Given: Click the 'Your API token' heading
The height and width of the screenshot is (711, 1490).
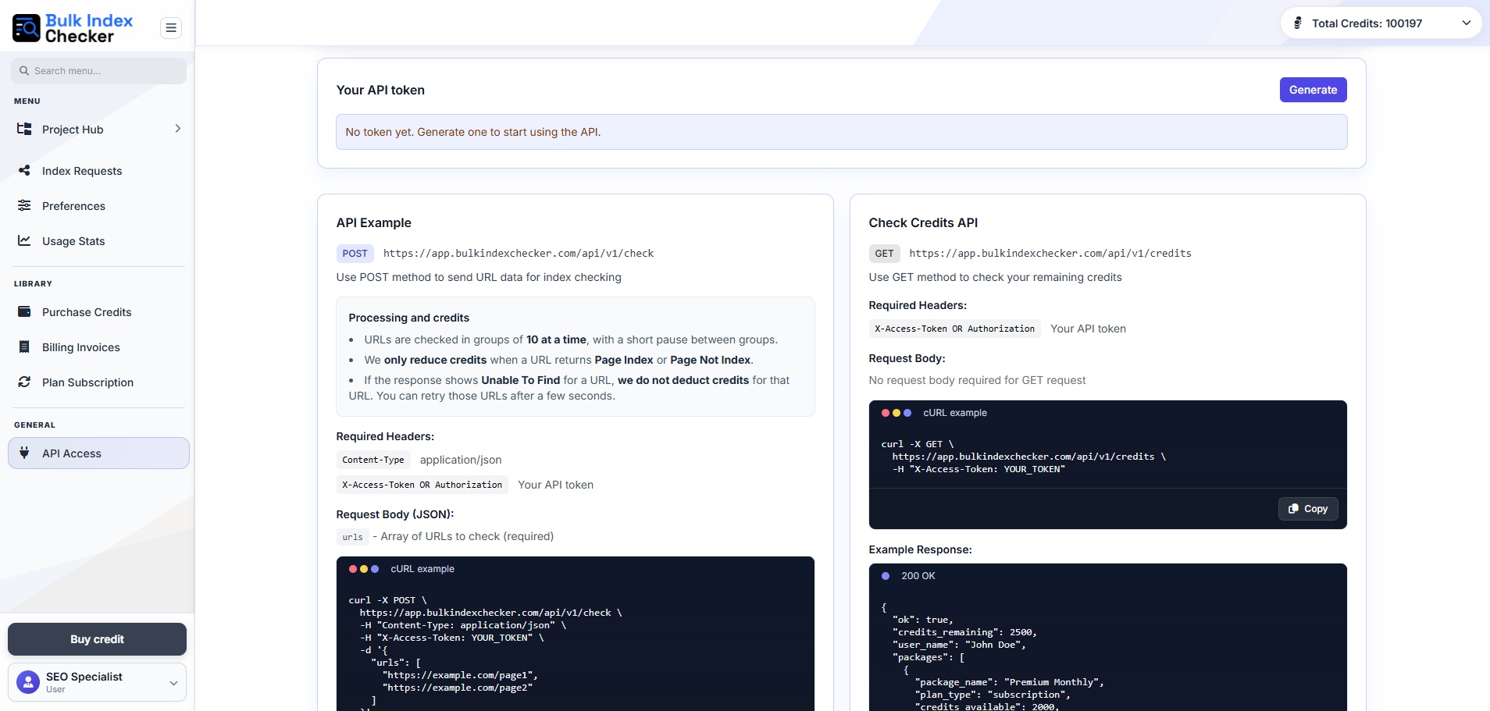Looking at the screenshot, I should click(380, 90).
